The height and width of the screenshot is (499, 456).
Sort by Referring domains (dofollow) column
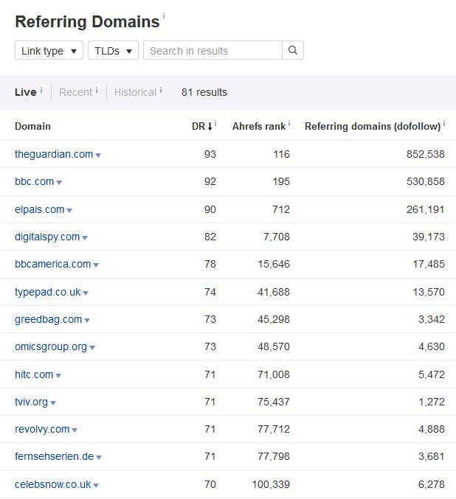coord(373,126)
